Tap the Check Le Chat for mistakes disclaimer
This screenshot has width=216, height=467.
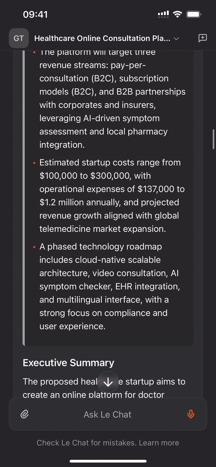coord(87,443)
